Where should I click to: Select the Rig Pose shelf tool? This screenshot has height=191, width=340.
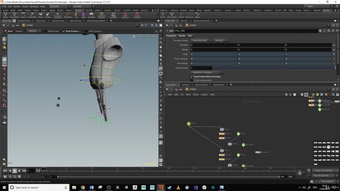[197, 15]
